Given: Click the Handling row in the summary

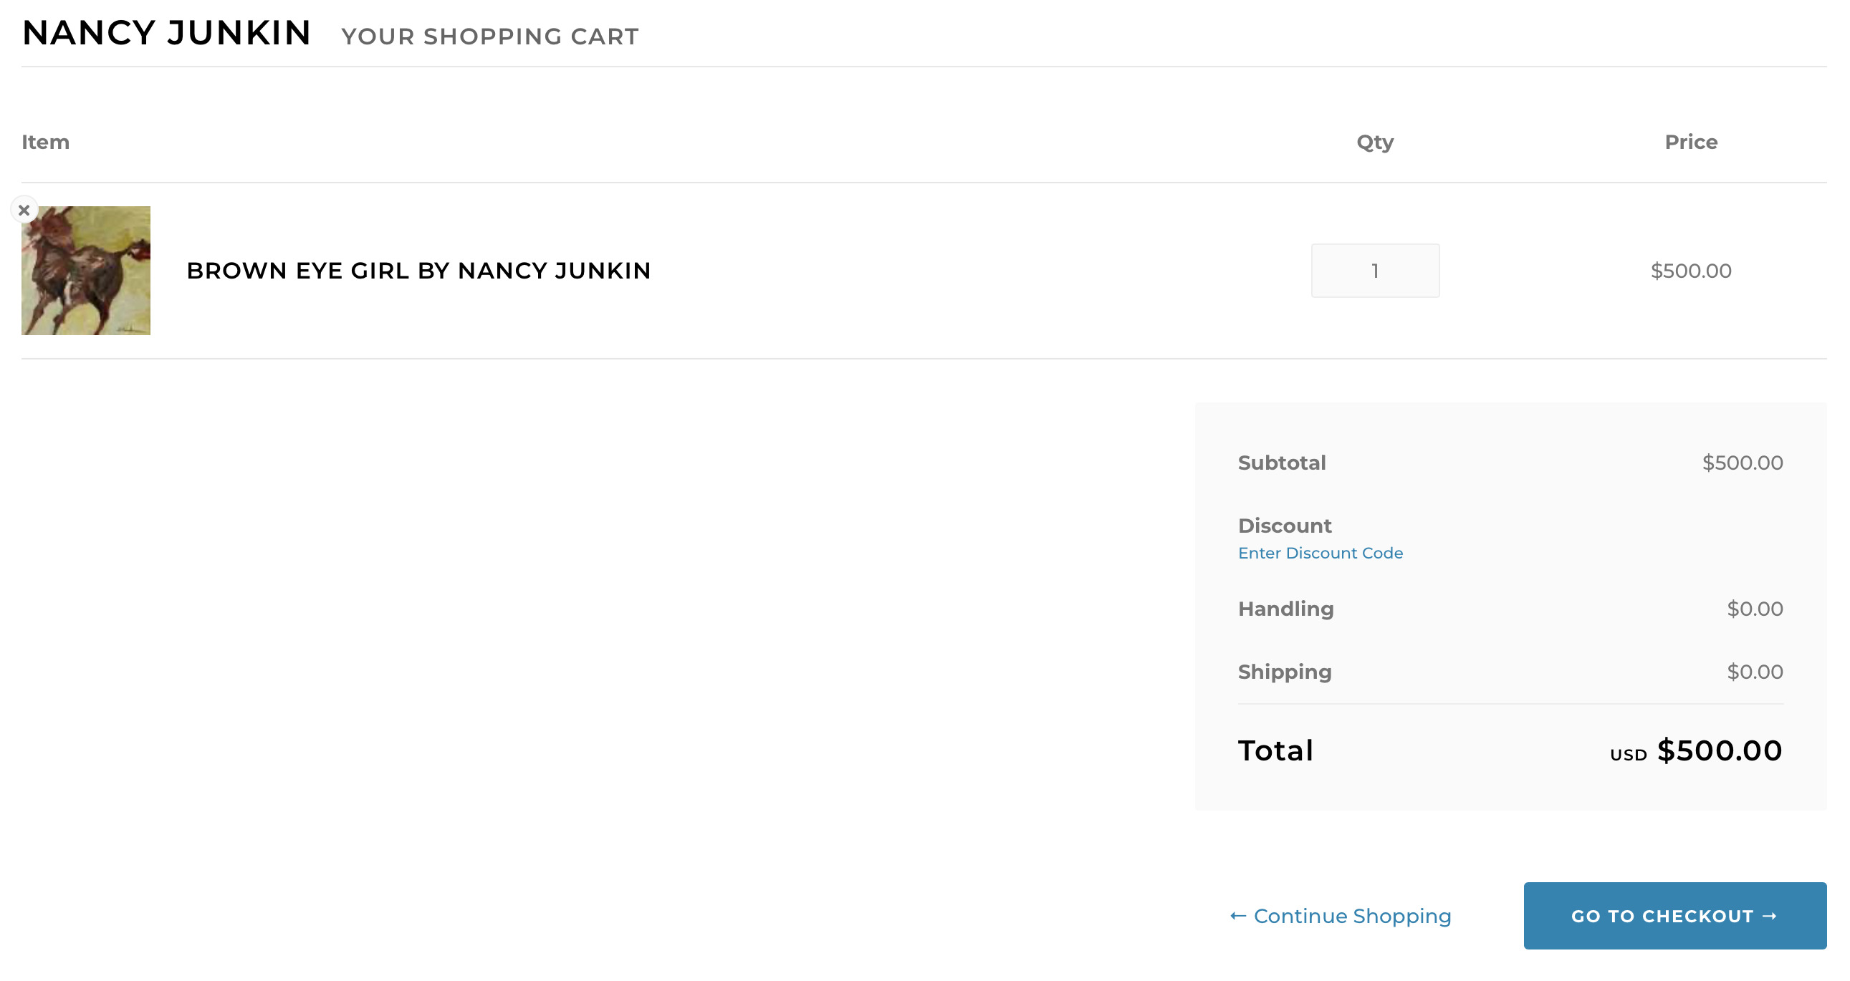Looking at the screenshot, I should click(1285, 609).
